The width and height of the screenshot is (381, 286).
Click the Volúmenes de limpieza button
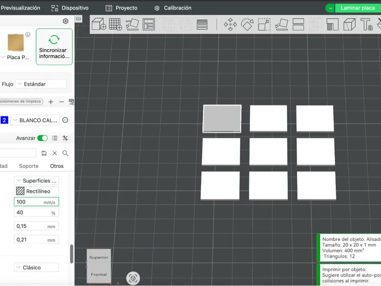point(21,102)
